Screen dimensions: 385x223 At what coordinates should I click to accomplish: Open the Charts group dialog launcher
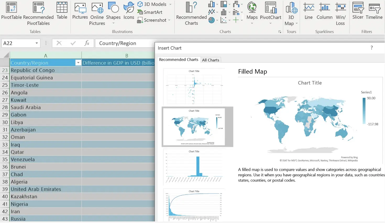tap(280, 32)
